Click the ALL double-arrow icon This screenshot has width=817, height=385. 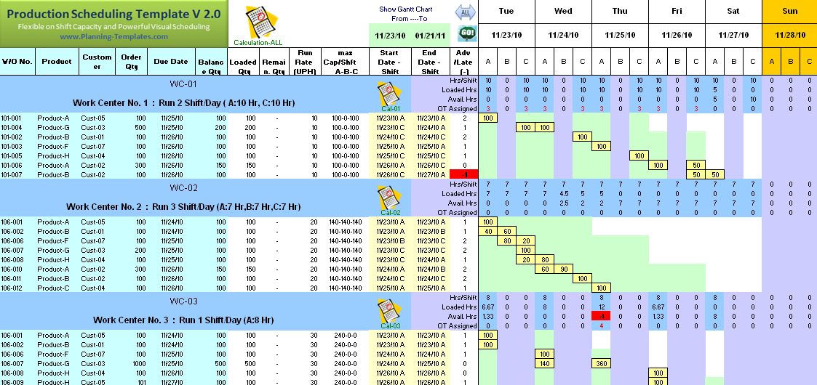point(466,12)
